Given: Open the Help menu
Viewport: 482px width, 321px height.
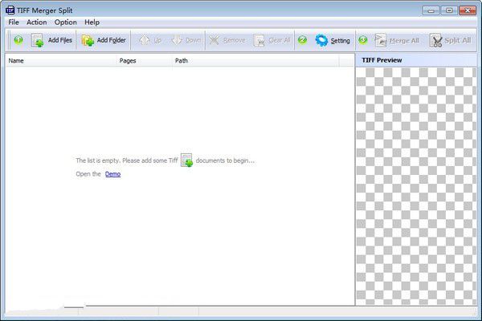Looking at the screenshot, I should (92, 22).
